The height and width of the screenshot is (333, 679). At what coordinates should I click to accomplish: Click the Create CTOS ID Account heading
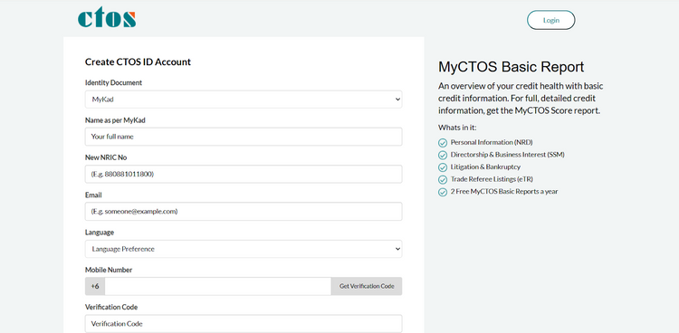click(138, 62)
